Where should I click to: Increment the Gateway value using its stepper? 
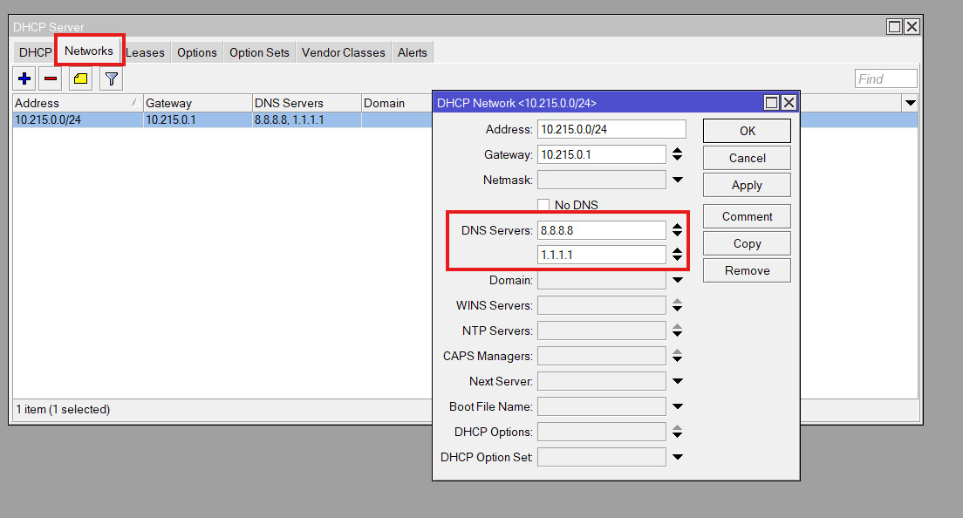coord(679,150)
